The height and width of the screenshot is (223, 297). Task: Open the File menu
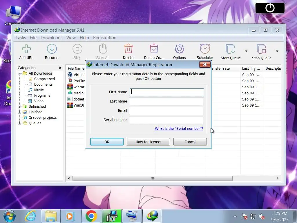pyautogui.click(x=33, y=38)
